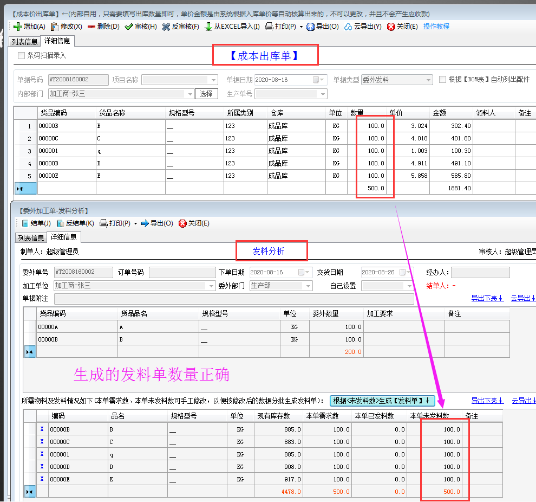Enable the 条码扫描录入 checkbox
Viewport: 536px width, 502px height.
click(22, 55)
